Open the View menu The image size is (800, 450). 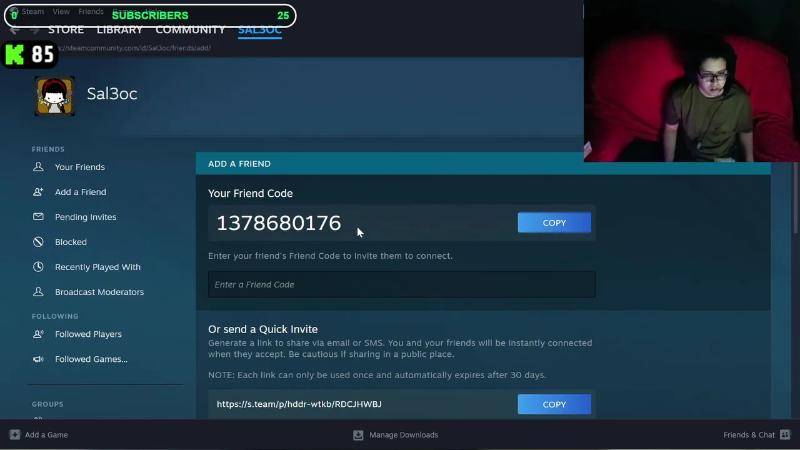[x=61, y=11]
